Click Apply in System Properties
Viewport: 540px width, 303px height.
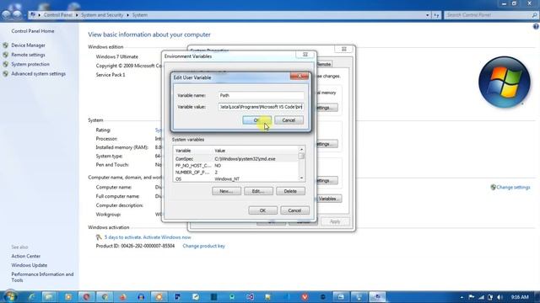coord(335,221)
